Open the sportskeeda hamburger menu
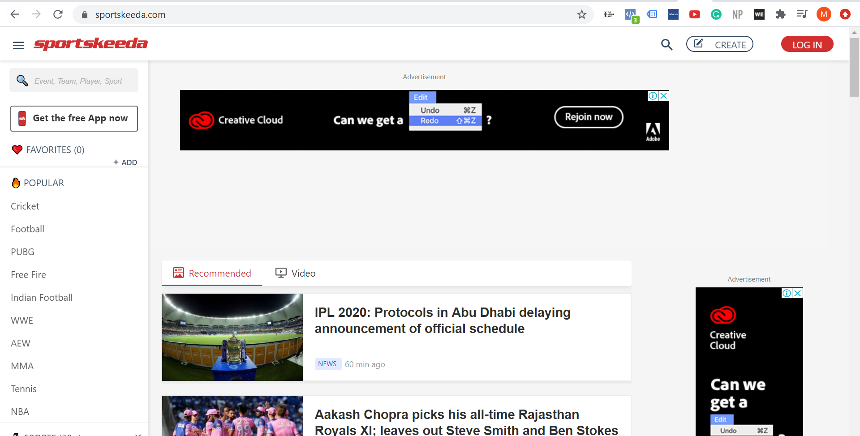 point(18,45)
